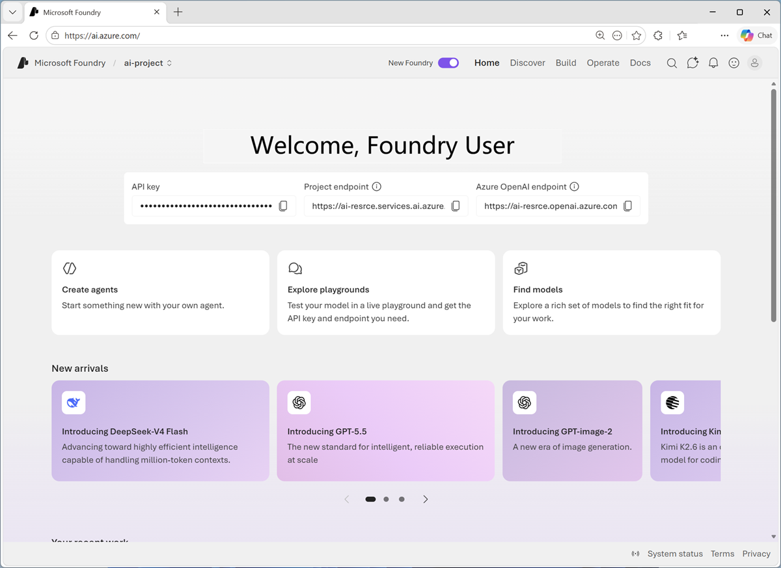The height and width of the screenshot is (568, 781).
Task: Copy the Azure OpenAI endpoint URL
Action: [x=627, y=206]
